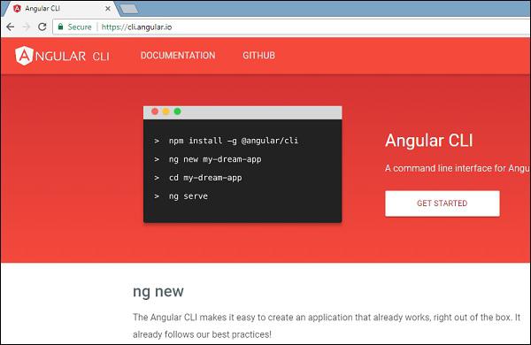This screenshot has height=345, width=531.
Task: Click 'cd my-dream-app' command line
Action: coord(205,178)
